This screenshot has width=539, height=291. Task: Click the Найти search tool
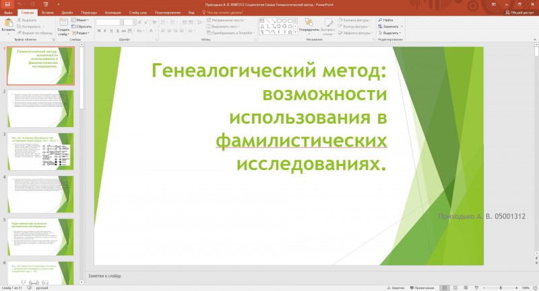(x=385, y=20)
